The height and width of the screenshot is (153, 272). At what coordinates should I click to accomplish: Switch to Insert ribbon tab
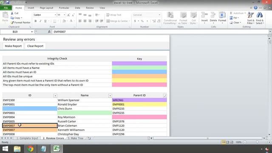pyautogui.click(x=31, y=8)
